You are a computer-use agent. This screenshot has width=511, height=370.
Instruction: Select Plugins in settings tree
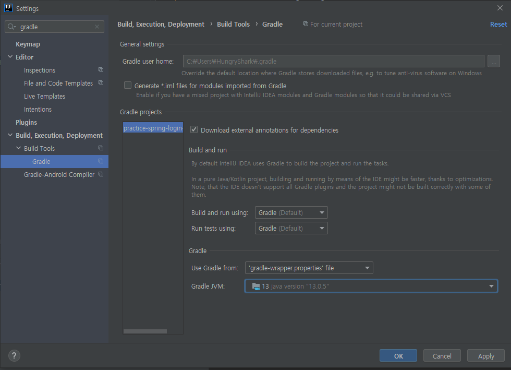(27, 122)
